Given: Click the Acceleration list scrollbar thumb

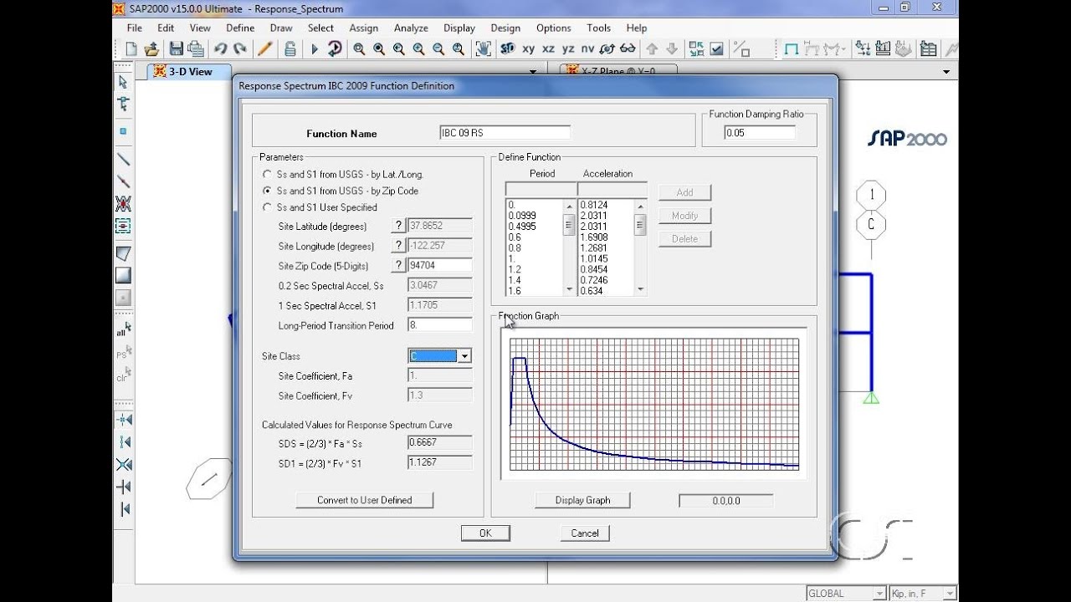Looking at the screenshot, I should [x=640, y=224].
